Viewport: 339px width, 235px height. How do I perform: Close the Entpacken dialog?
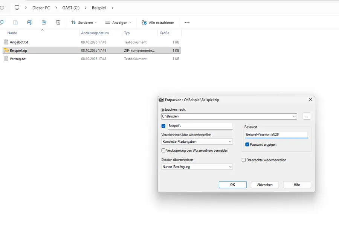click(x=310, y=100)
